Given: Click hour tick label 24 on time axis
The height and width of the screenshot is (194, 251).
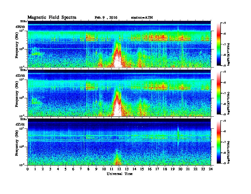Looking at the screenshot, I should click(x=211, y=169).
